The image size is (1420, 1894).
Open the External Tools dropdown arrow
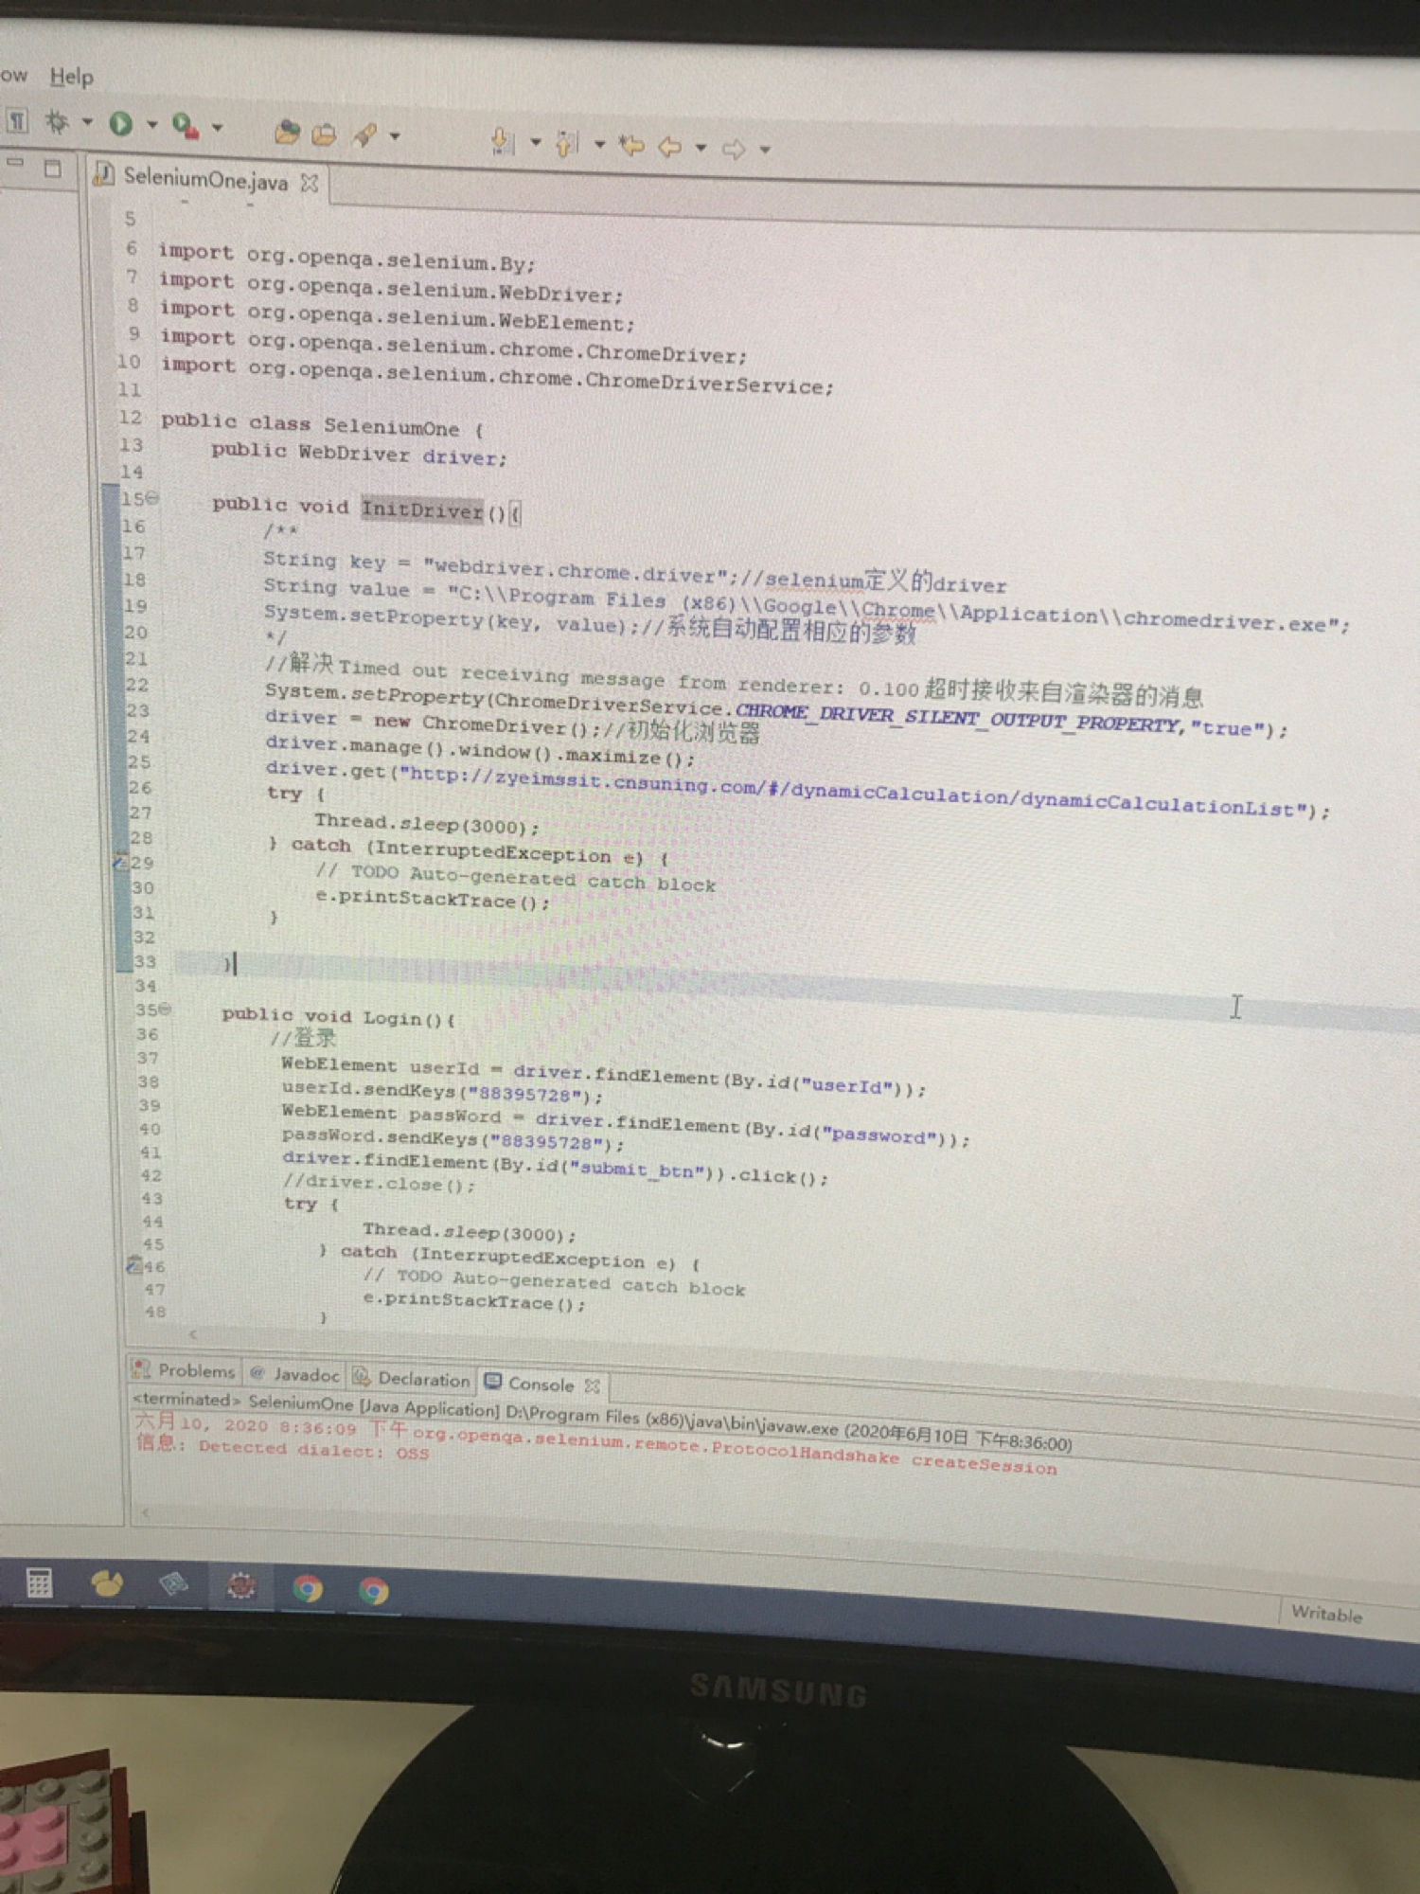217,127
